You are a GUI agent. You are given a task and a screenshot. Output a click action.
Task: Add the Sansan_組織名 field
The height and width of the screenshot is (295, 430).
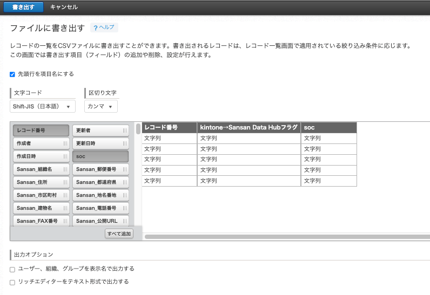tap(41, 169)
